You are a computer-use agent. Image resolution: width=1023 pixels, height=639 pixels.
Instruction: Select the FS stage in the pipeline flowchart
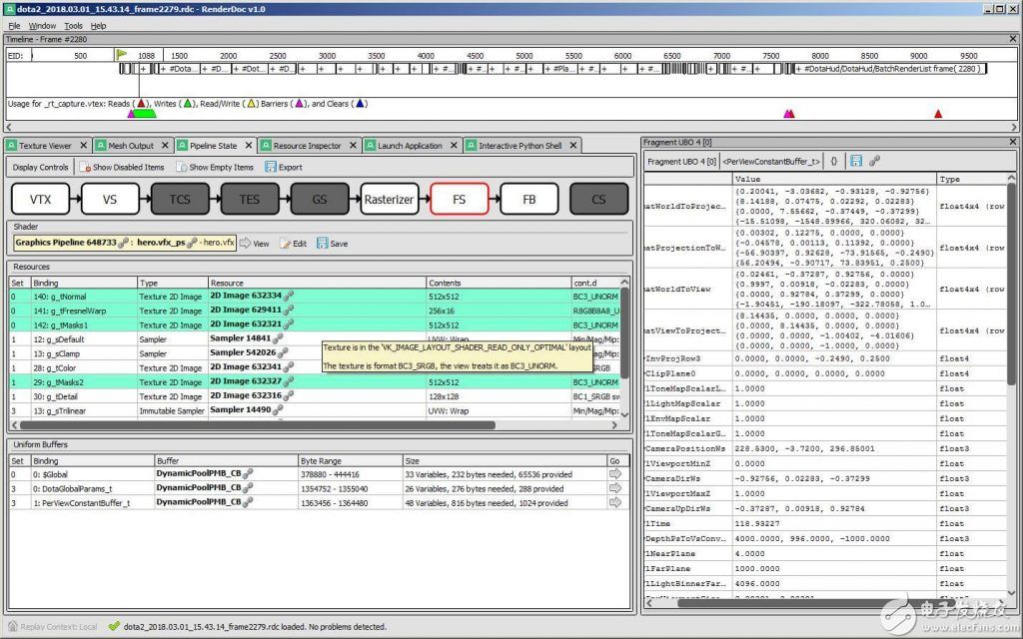459,199
